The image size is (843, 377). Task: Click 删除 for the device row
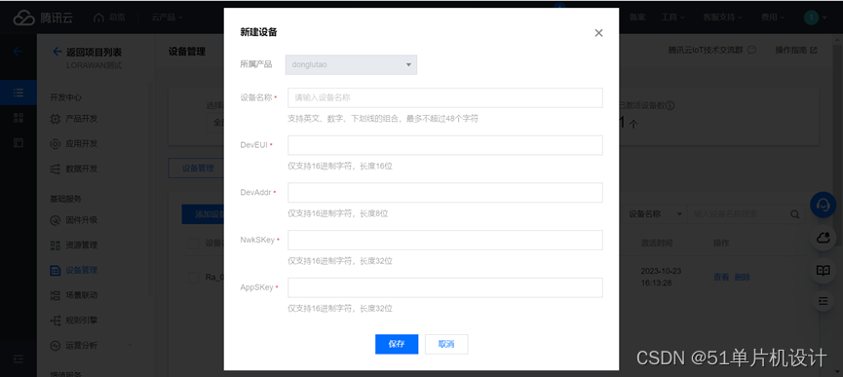click(x=743, y=277)
